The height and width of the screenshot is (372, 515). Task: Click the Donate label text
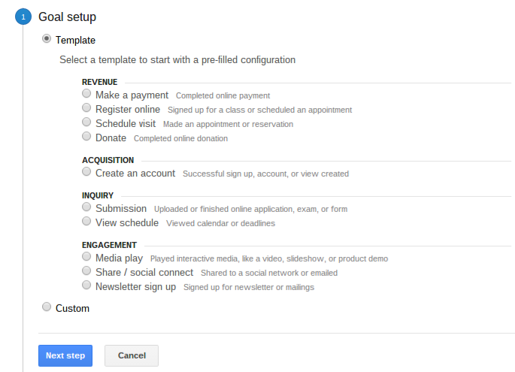coord(111,138)
